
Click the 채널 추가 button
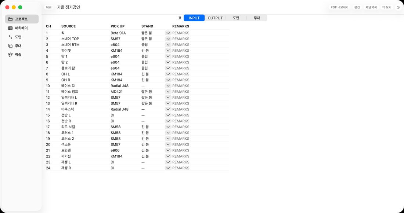371,7
